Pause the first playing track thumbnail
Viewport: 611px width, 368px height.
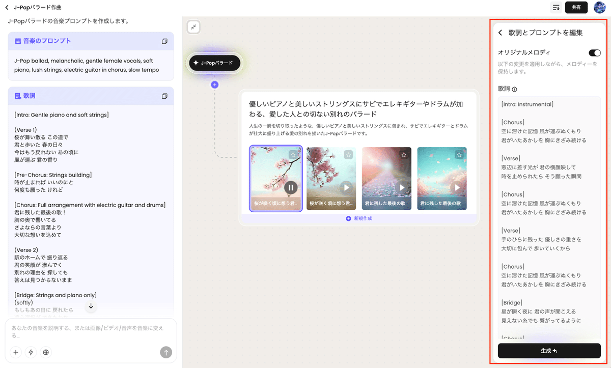pos(291,187)
